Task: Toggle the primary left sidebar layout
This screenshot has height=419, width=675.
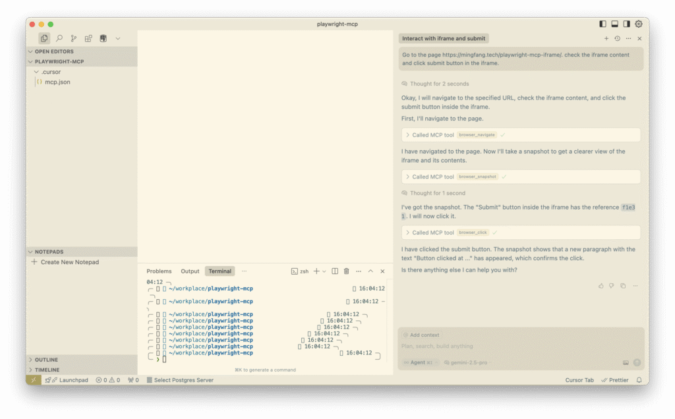Action: point(602,24)
